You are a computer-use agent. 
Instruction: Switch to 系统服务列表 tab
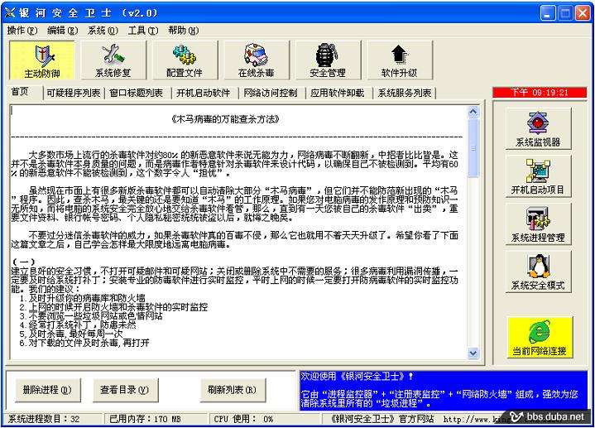point(405,93)
